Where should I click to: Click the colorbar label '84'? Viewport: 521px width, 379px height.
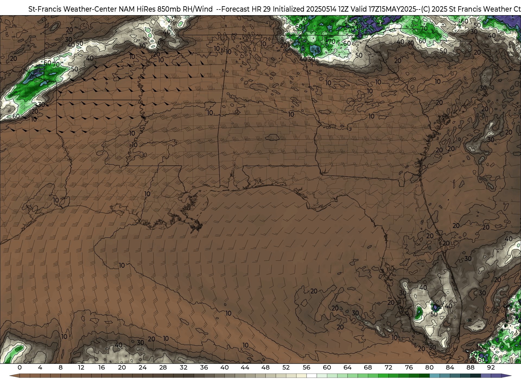450,368
